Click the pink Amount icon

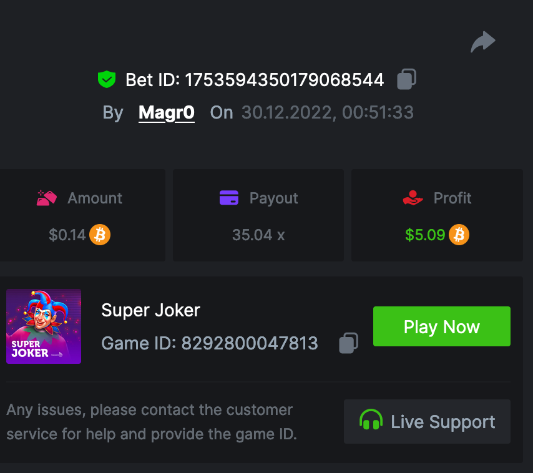(47, 198)
